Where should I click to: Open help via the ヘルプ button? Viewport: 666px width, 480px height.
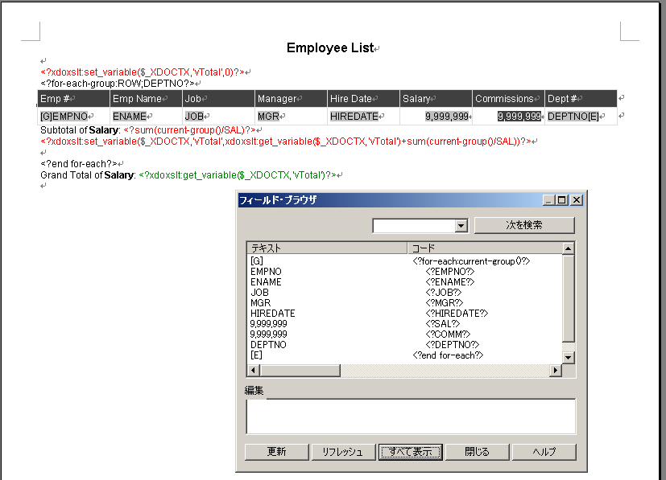click(544, 451)
